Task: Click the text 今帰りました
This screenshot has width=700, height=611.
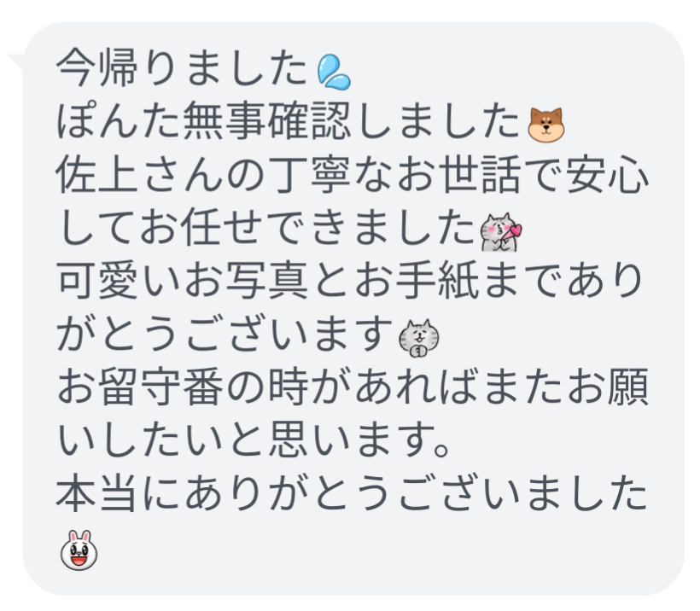Action: (182, 68)
